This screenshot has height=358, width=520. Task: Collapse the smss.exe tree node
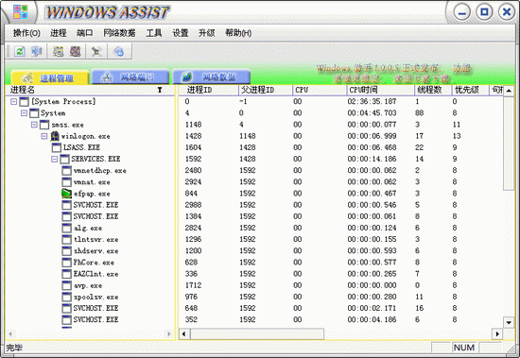click(34, 125)
